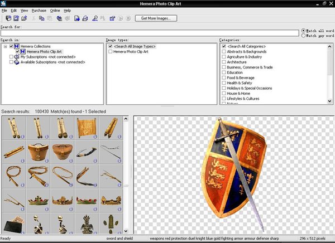This screenshot has height=243, width=335.
Task: Click the greyed search-again icon in toolbar
Action: point(103,18)
